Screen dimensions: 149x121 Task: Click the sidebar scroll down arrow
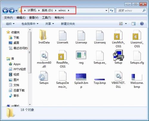[30, 105]
